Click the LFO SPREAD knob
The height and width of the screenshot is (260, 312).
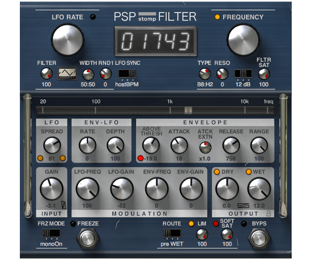(x=52, y=145)
